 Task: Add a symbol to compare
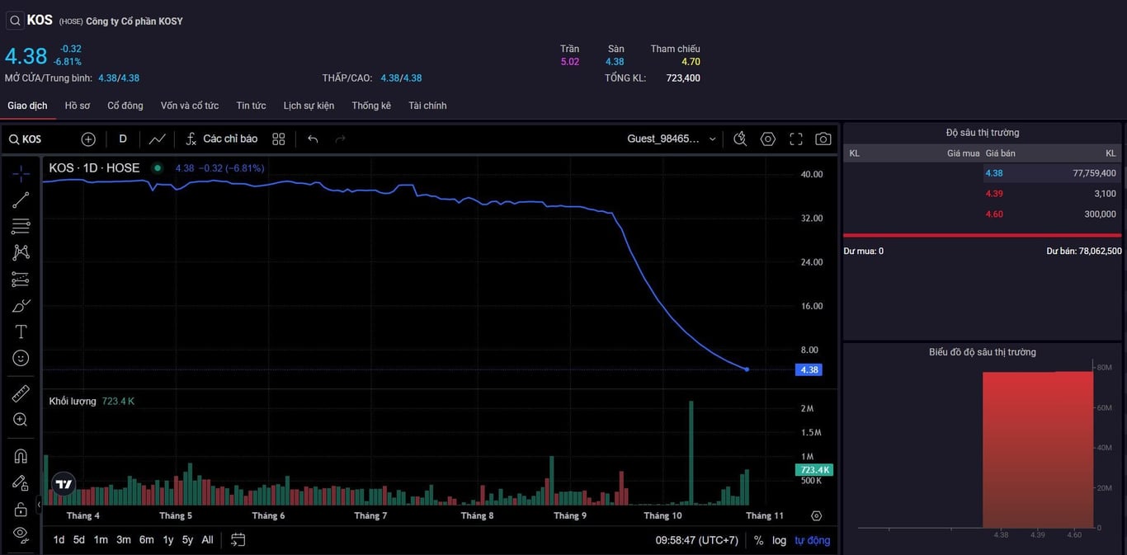(88, 139)
